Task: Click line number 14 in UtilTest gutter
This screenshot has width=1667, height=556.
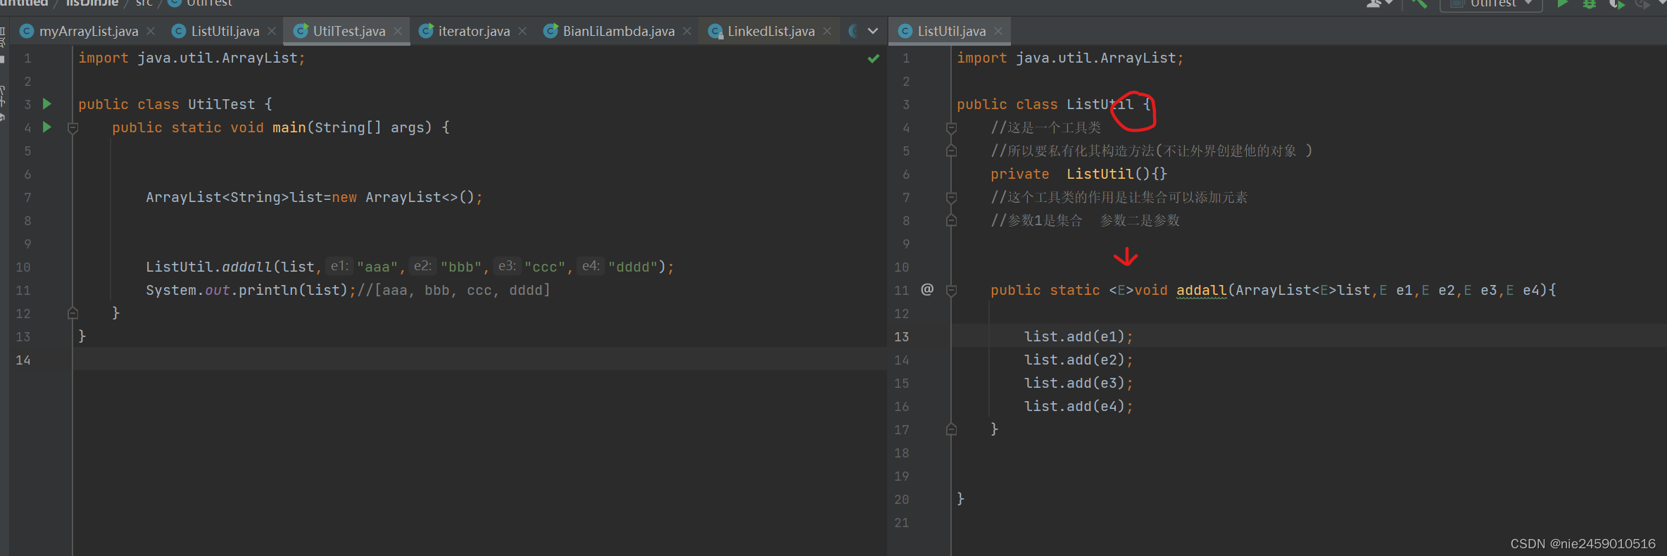Action: [23, 360]
